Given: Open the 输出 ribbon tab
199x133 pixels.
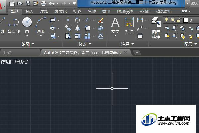Looking at the screenshot, I should (106, 12).
